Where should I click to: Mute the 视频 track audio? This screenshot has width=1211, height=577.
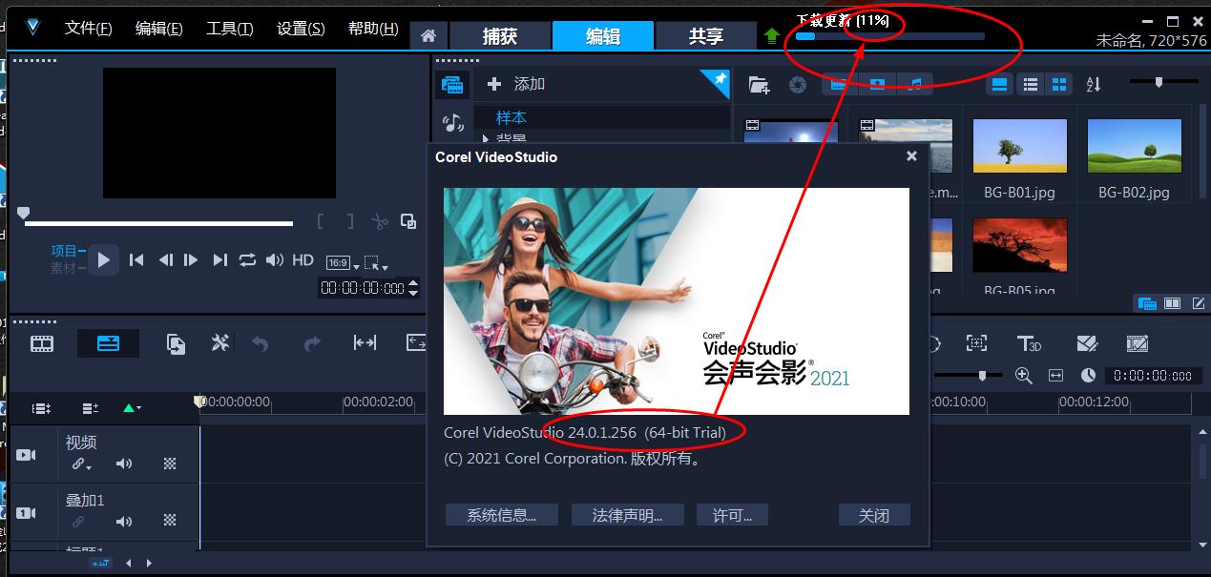(x=124, y=464)
